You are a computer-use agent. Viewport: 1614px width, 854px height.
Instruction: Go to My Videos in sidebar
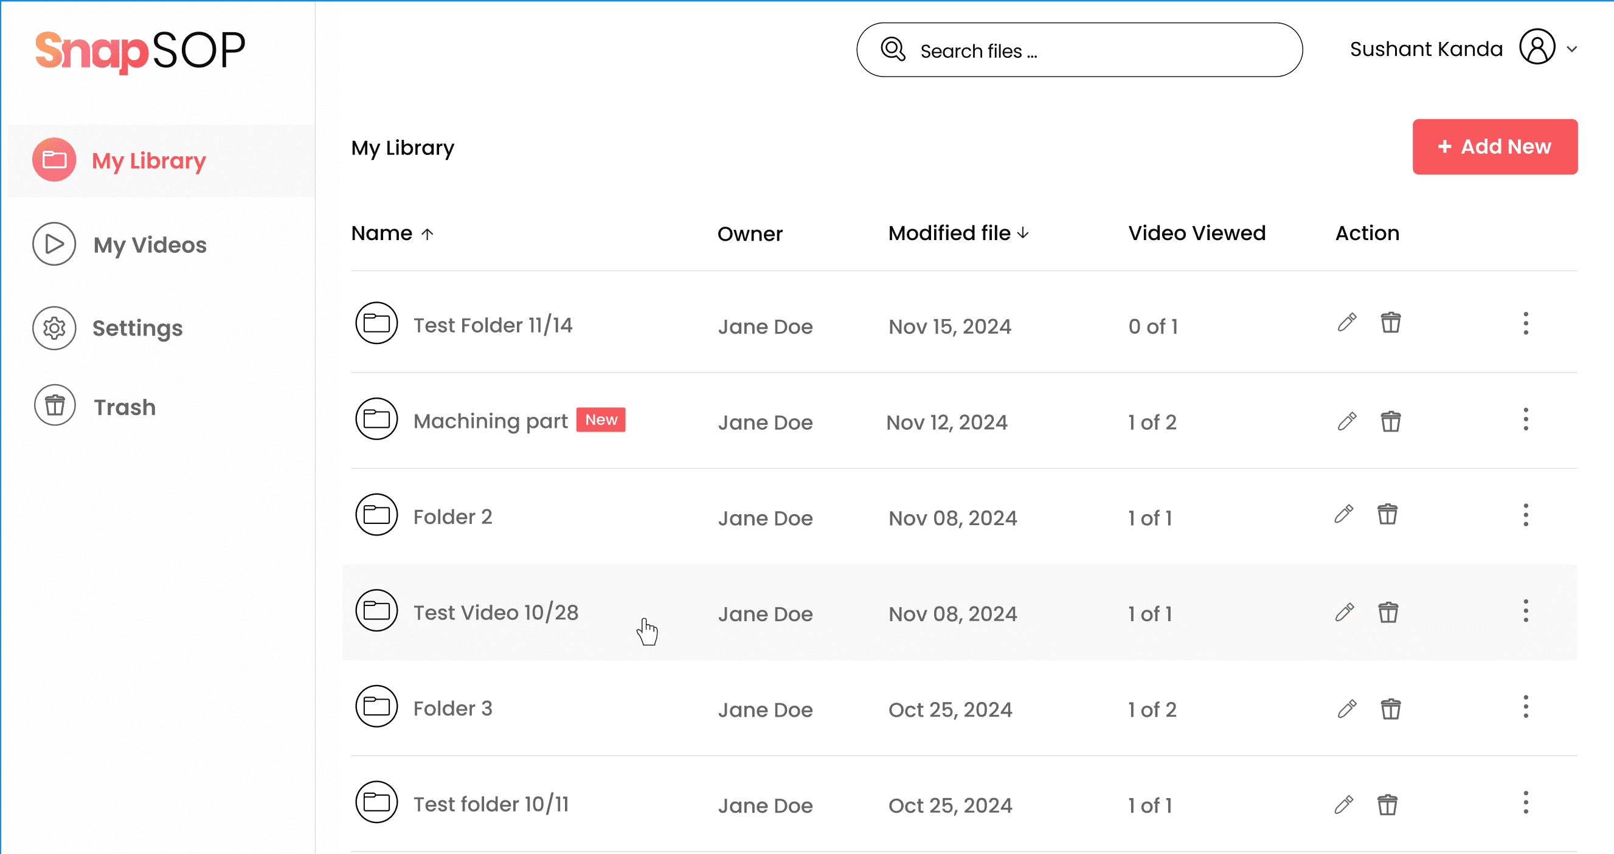[x=149, y=244]
